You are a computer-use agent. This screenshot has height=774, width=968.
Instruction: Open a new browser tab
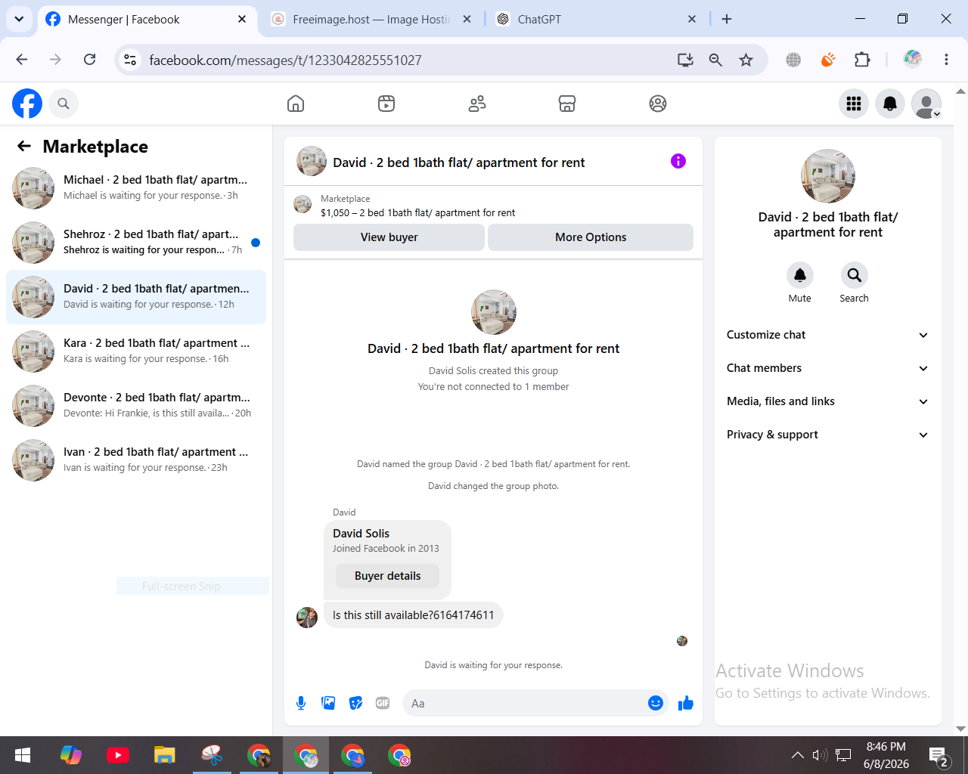point(727,19)
